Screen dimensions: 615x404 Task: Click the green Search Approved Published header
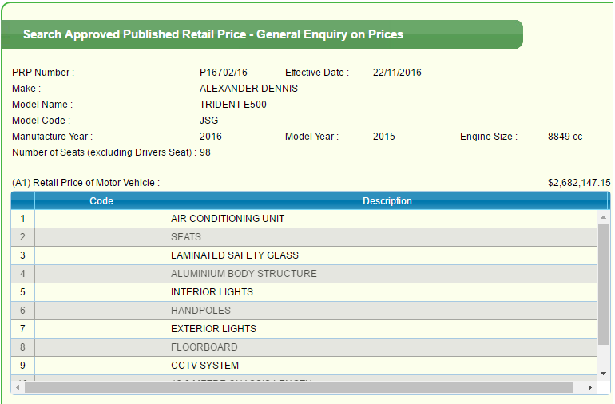(x=212, y=34)
